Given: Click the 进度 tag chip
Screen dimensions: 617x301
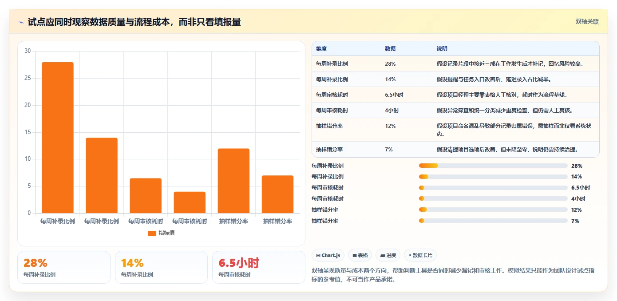Looking at the screenshot, I should click(x=388, y=255).
